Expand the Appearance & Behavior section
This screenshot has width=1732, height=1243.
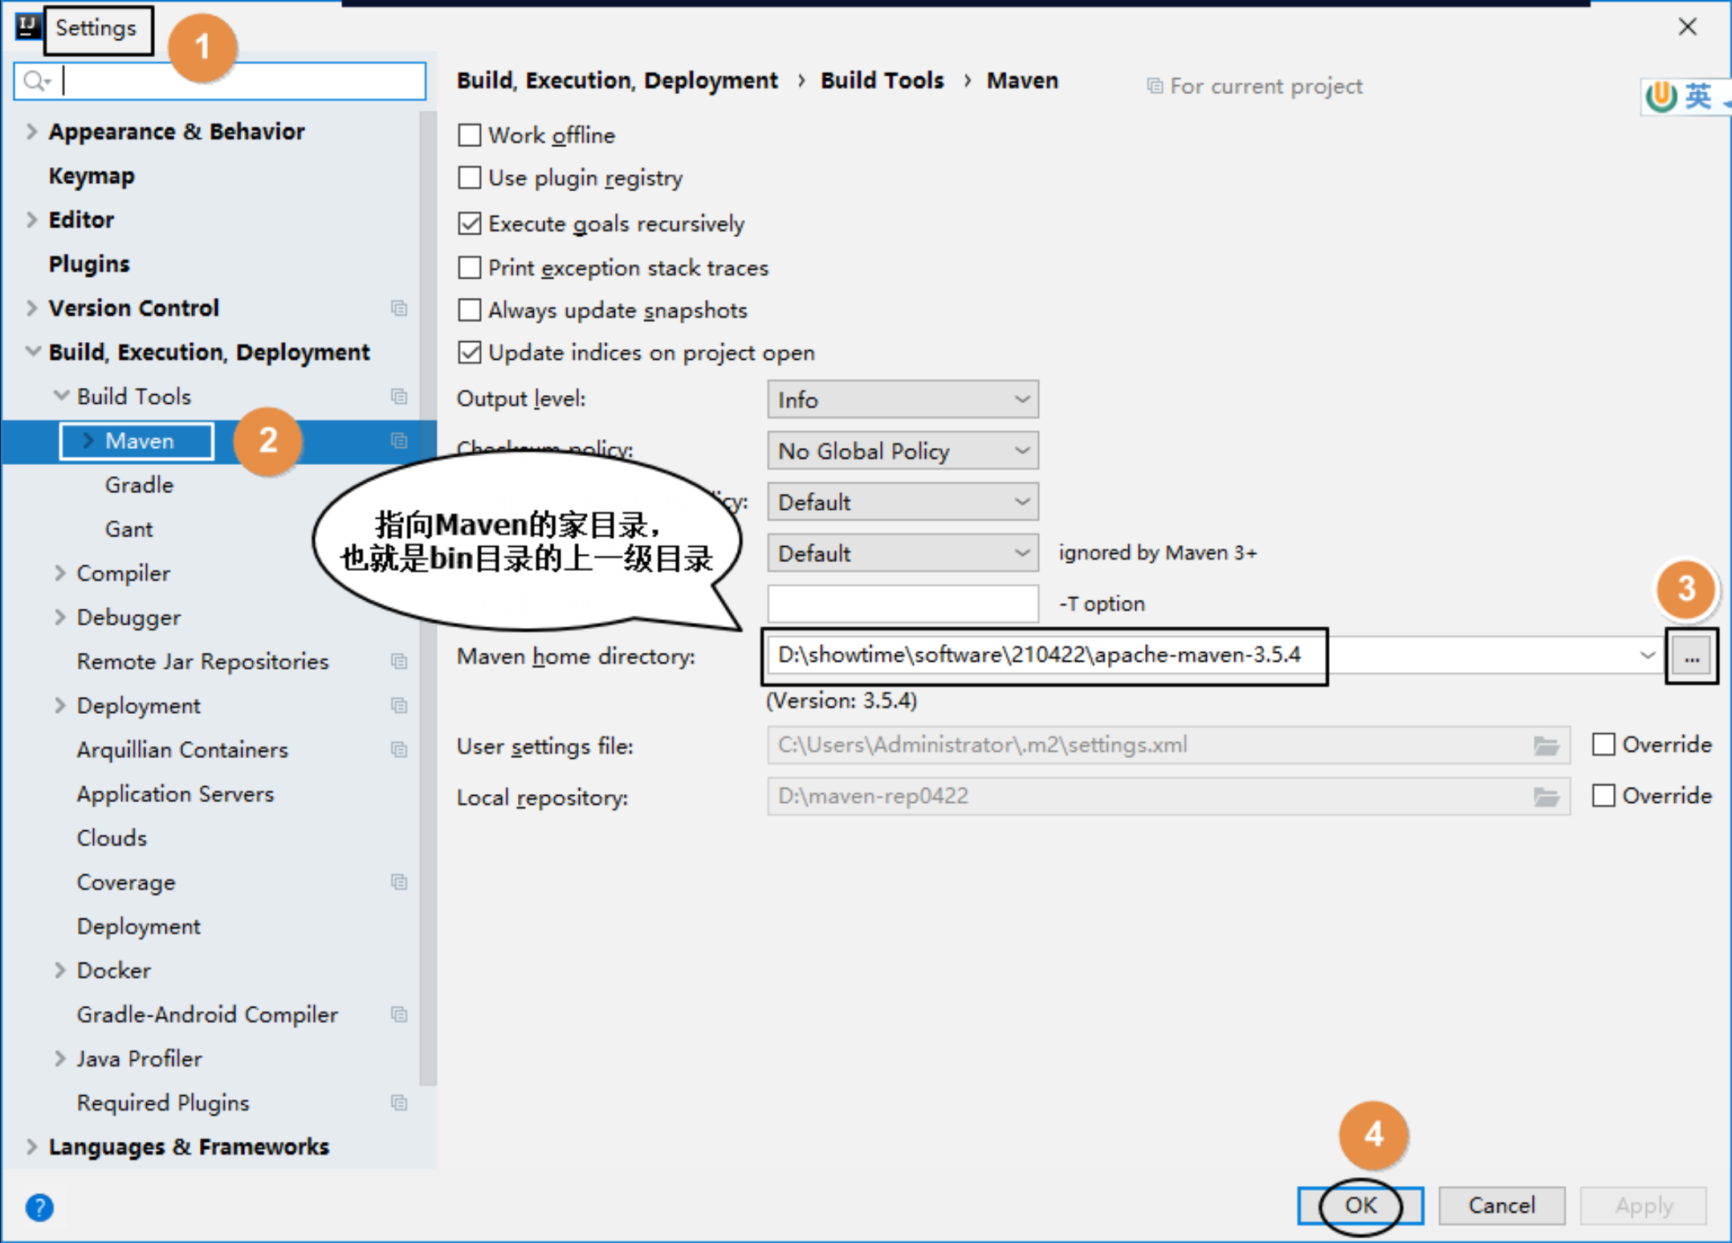[x=32, y=132]
